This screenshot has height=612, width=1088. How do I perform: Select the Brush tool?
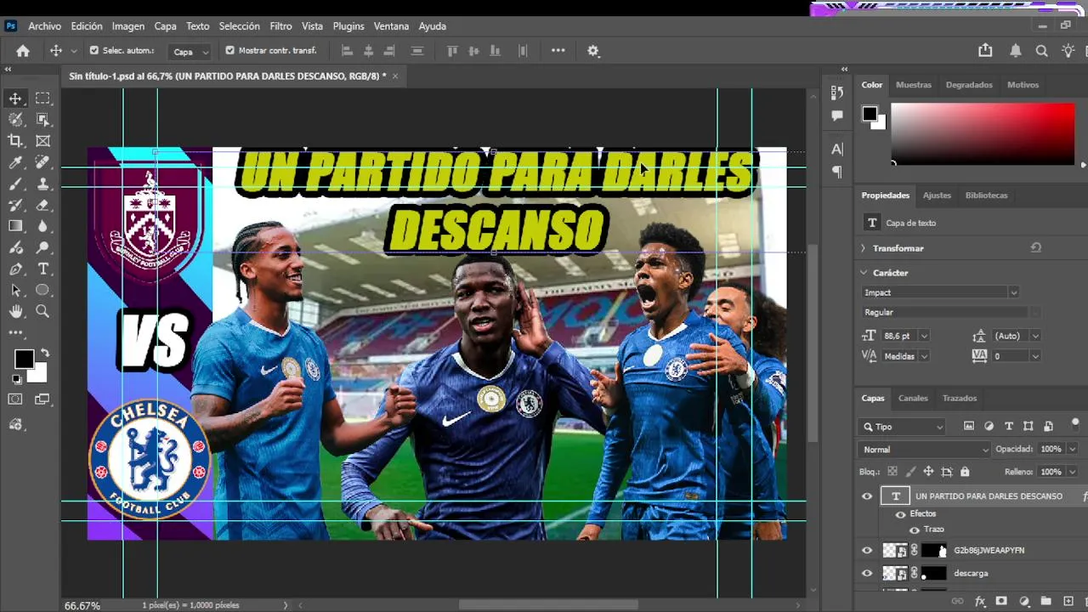point(15,184)
